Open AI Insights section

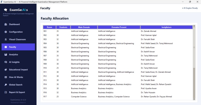18,62
